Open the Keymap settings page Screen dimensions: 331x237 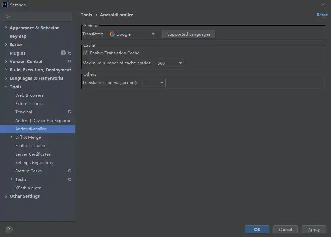(x=18, y=36)
